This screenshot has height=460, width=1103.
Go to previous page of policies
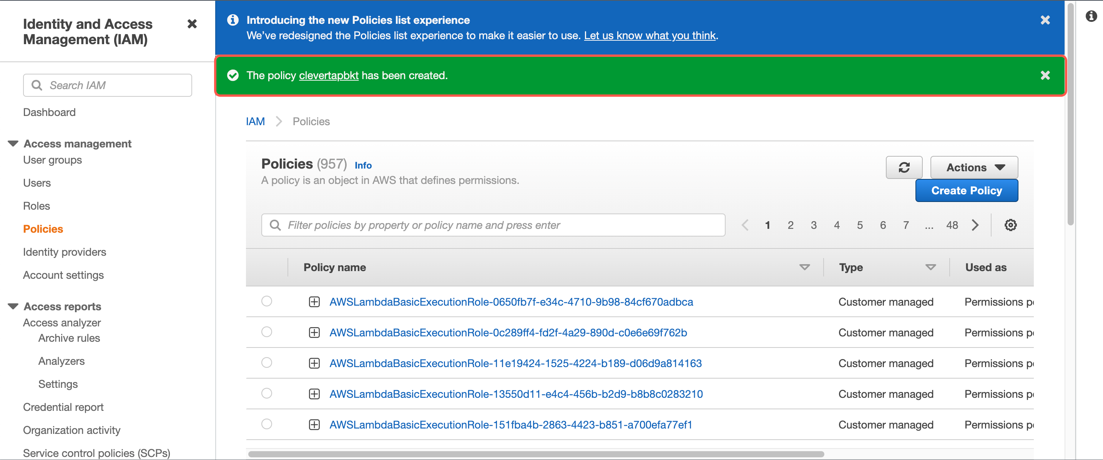(x=745, y=225)
